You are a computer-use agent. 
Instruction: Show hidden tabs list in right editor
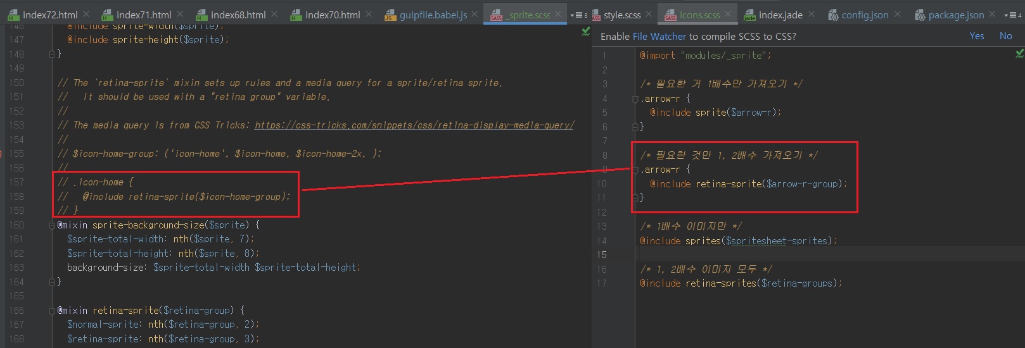coord(1012,15)
